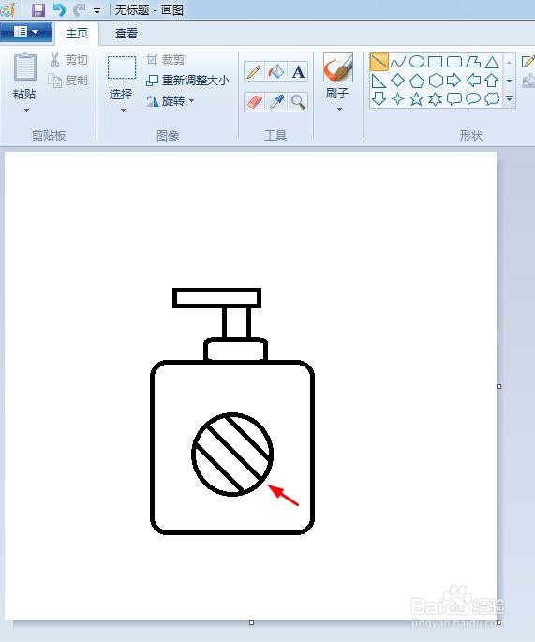The height and width of the screenshot is (642, 535).
Task: Click the shape outline pencil icon
Action: pos(528,62)
